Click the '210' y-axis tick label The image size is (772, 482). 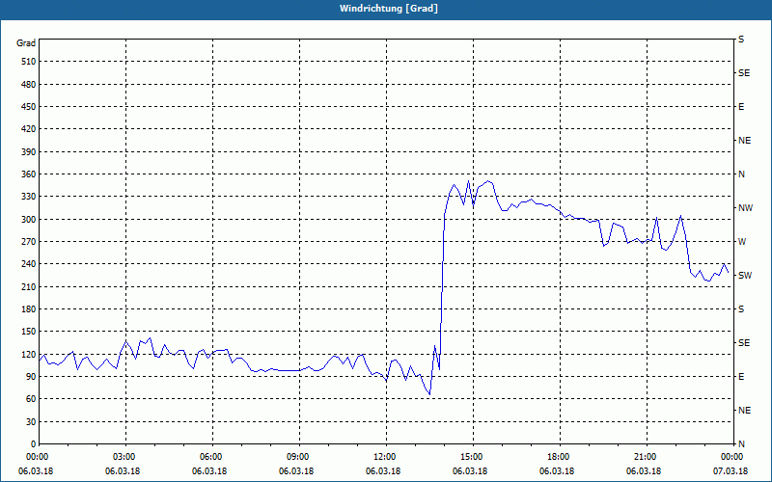[x=29, y=286]
